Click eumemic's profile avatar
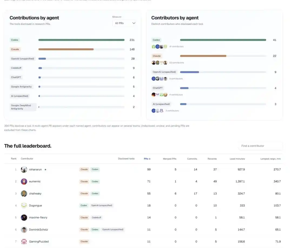 click(x=24, y=181)
